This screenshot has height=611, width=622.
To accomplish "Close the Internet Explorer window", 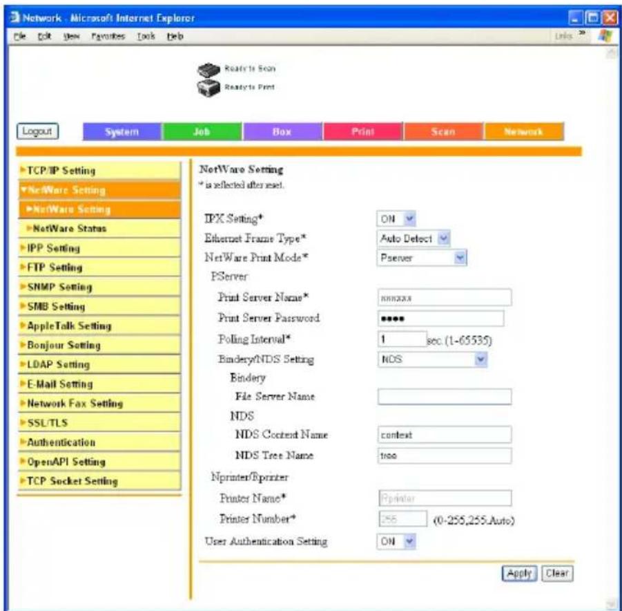I will [x=610, y=18].
